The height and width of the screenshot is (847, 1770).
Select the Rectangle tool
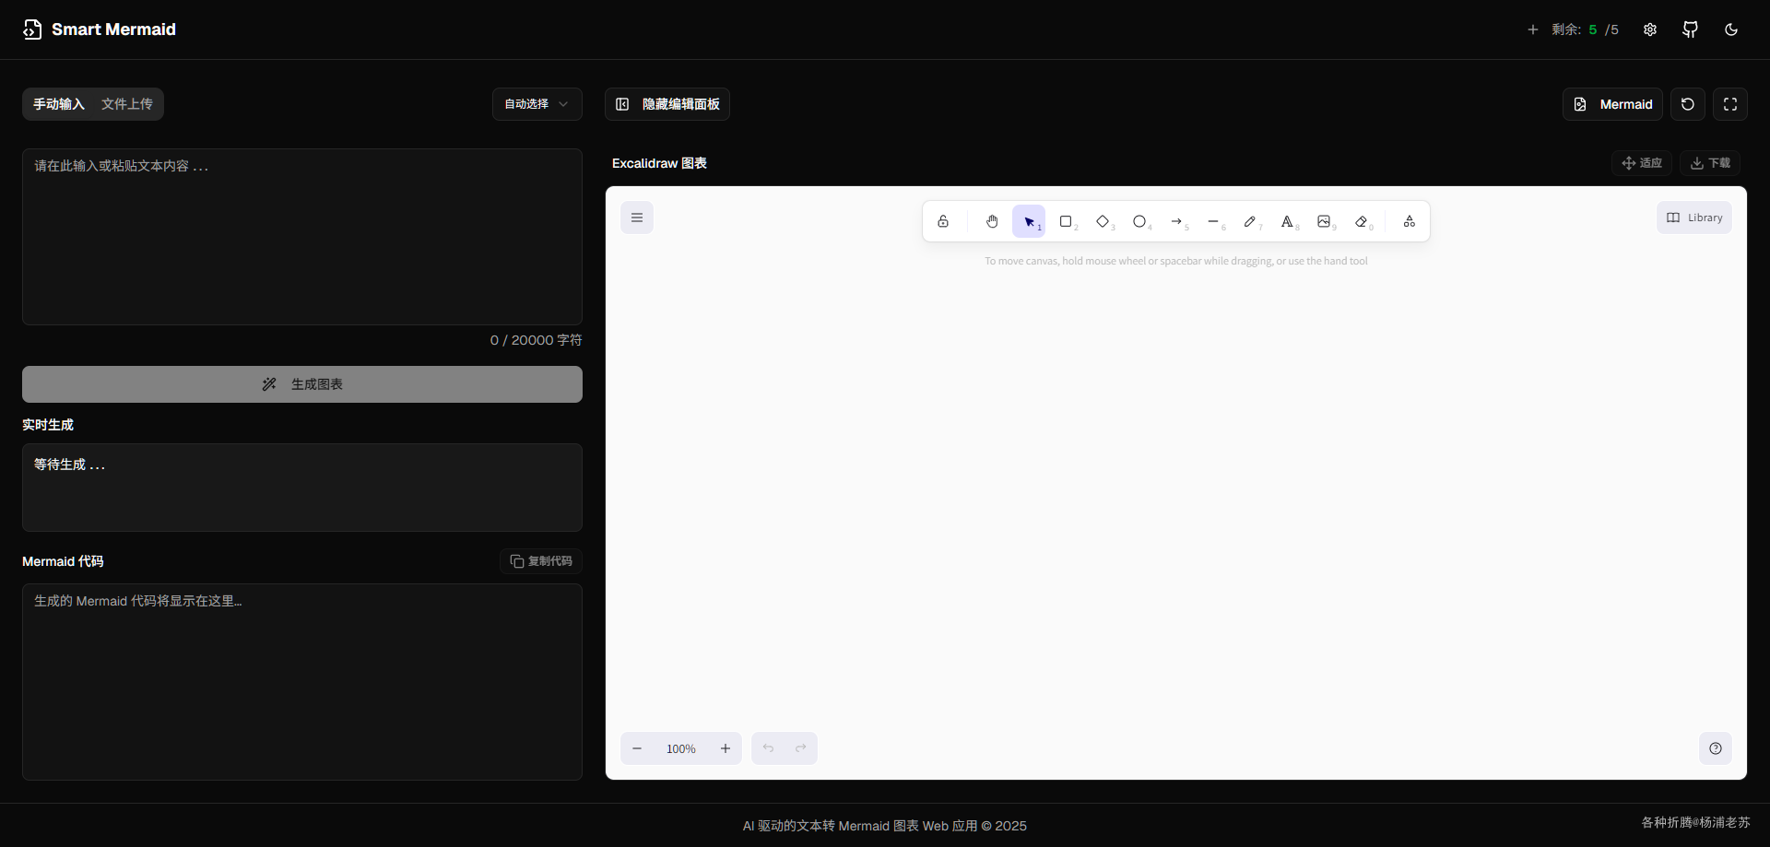1066,221
